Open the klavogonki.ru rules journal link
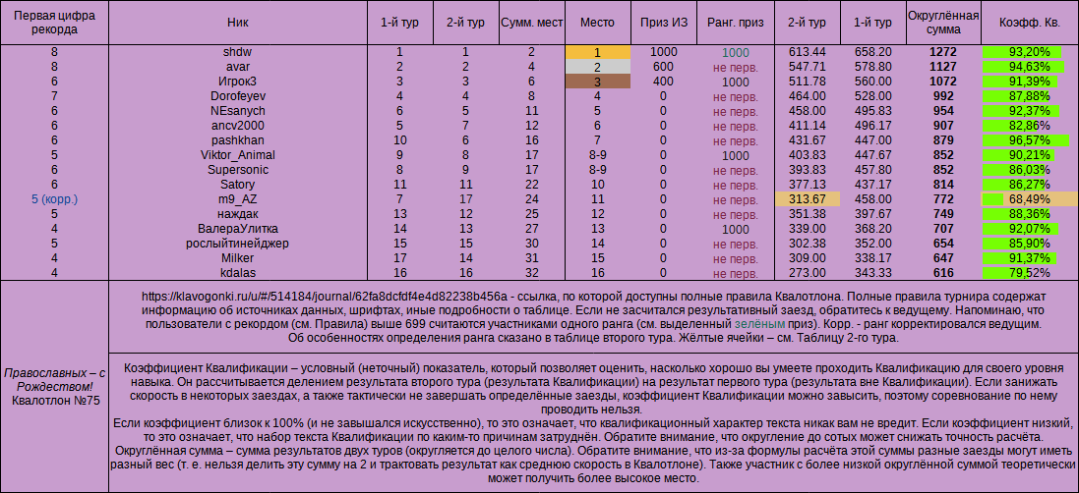The image size is (1079, 493). 325,297
